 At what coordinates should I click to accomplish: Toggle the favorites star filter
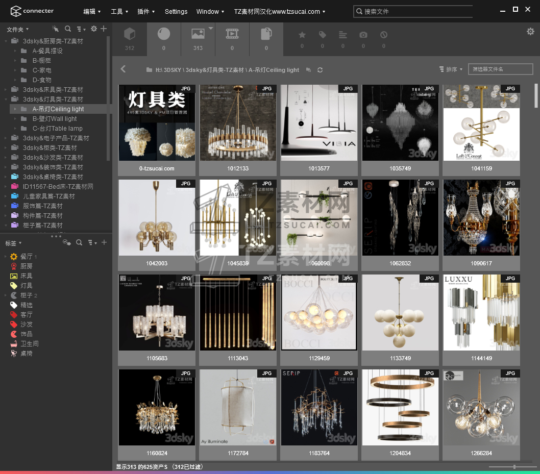coord(302,35)
